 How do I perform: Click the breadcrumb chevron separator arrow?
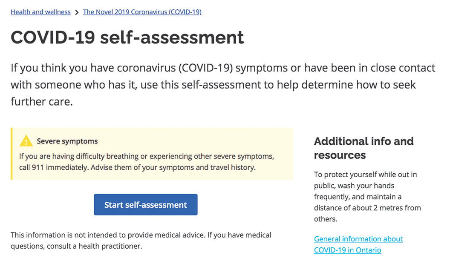pyautogui.click(x=77, y=12)
